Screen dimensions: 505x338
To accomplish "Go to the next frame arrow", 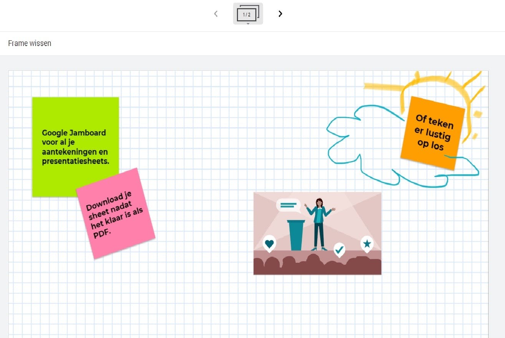I will point(280,14).
